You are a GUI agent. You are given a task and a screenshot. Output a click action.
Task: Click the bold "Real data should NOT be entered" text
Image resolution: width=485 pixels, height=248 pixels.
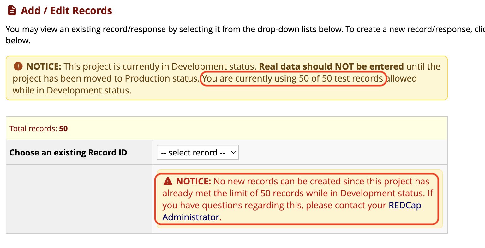(x=331, y=66)
